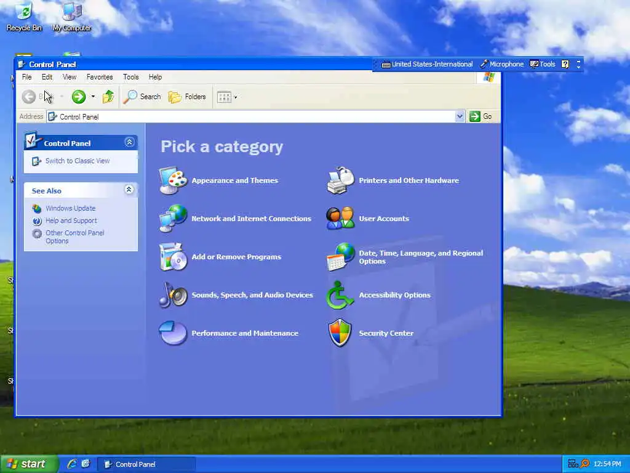
Task: Click the Views grid toolbar icon
Action: coord(224,97)
